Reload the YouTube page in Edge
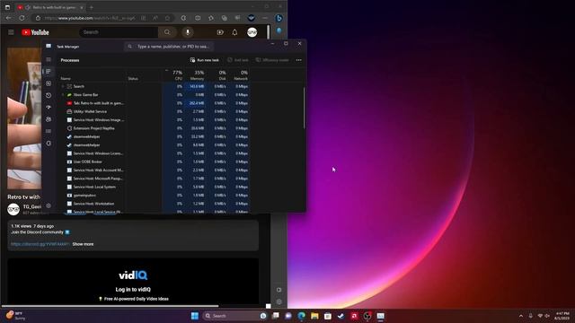 (x=22, y=18)
